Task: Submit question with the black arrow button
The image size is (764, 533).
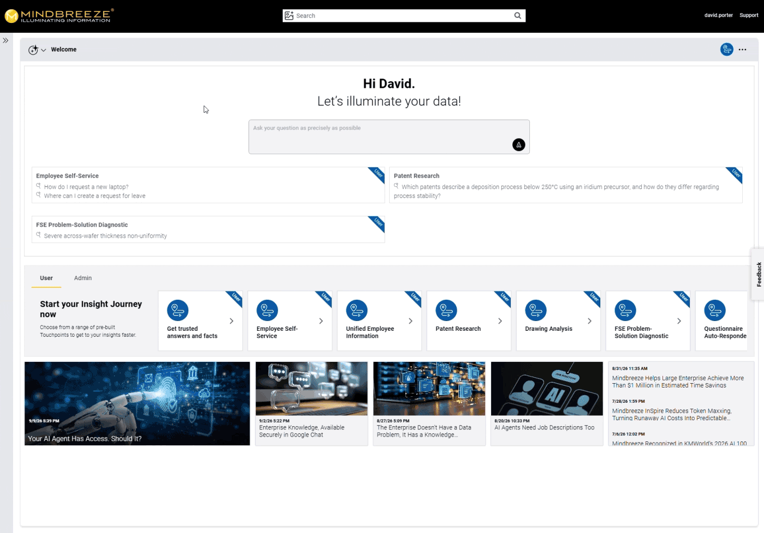Action: click(518, 144)
